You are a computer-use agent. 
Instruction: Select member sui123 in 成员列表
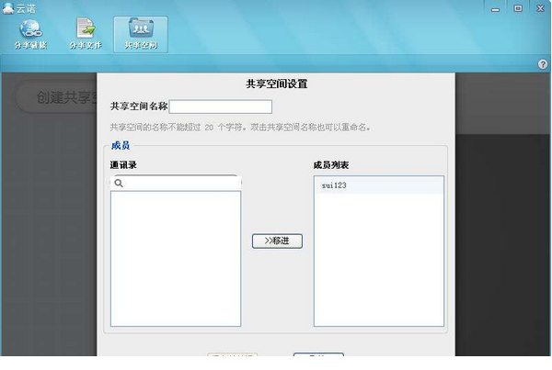tap(379, 185)
